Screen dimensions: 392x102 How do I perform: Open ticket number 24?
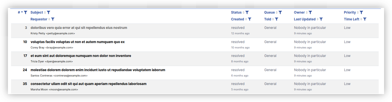(25, 70)
